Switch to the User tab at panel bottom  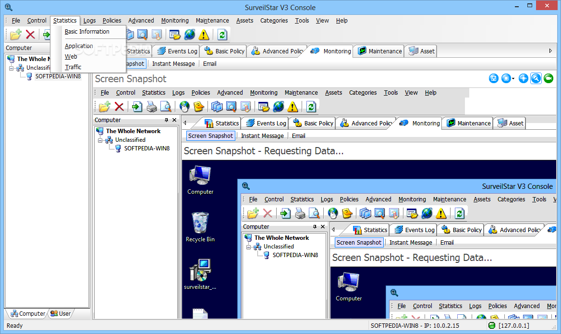tap(61, 314)
